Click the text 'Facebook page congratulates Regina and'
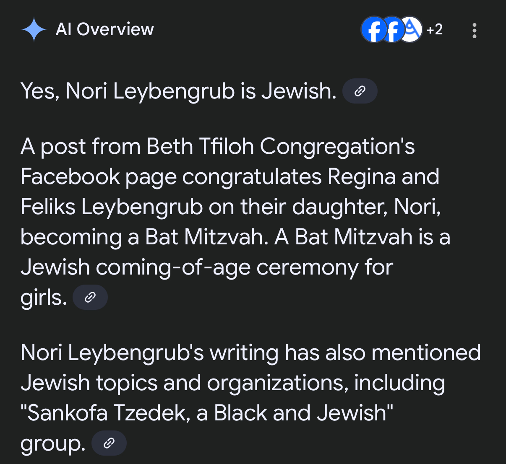The height and width of the screenshot is (464, 506). (x=230, y=176)
